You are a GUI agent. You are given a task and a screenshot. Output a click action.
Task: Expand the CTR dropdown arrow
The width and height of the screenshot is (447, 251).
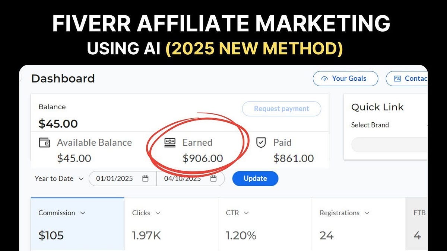[x=246, y=213]
